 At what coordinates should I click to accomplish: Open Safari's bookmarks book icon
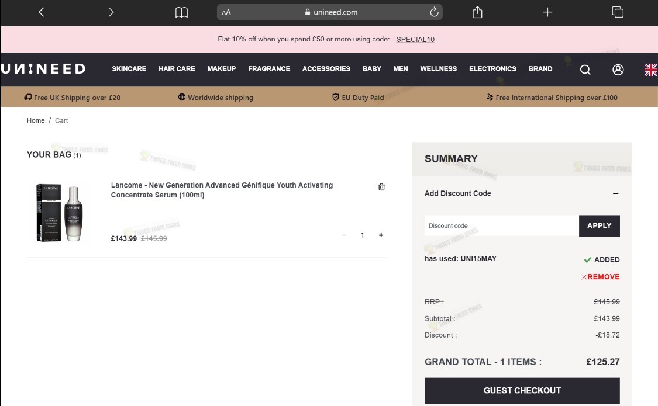(181, 12)
